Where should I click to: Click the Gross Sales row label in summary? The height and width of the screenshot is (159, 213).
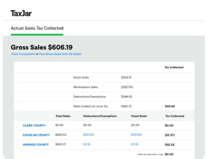click(81, 78)
